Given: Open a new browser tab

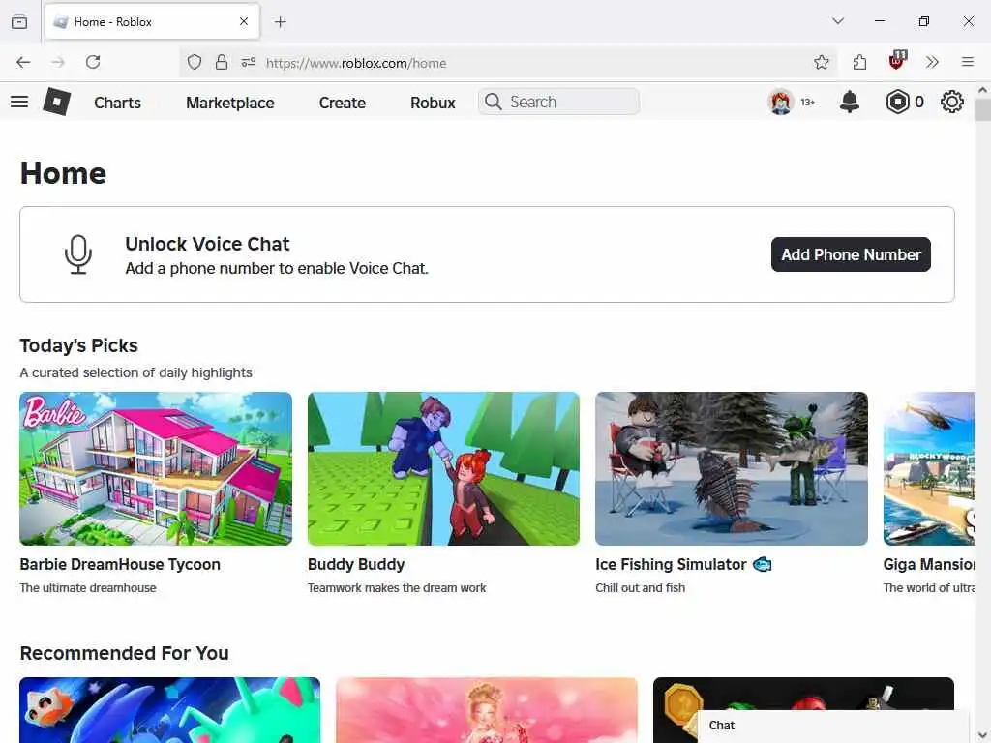Looking at the screenshot, I should pyautogui.click(x=280, y=22).
